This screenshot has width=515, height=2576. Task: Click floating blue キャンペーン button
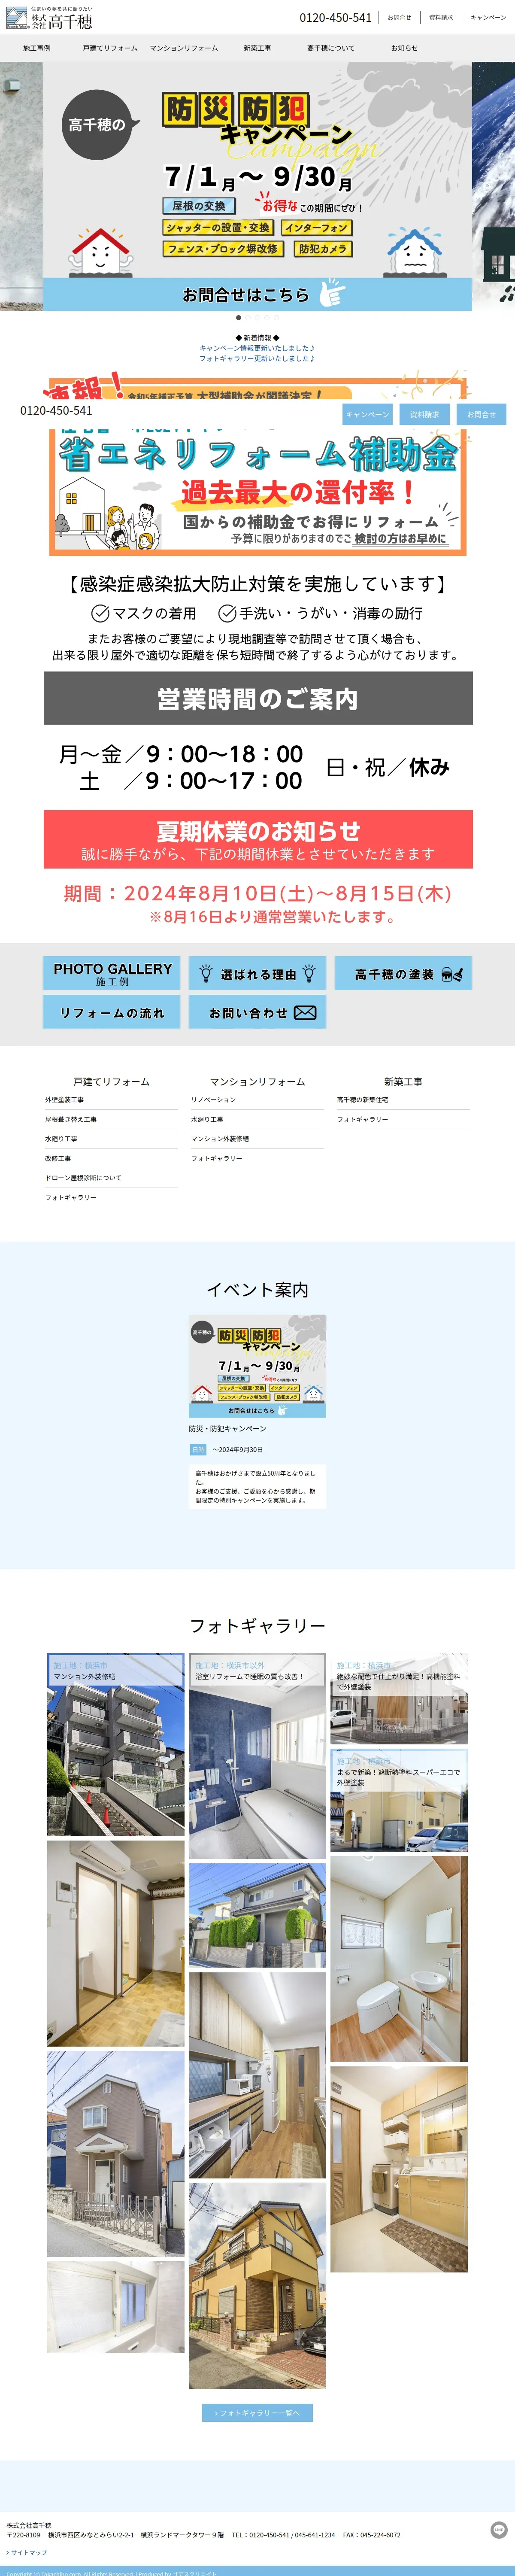coord(367,414)
